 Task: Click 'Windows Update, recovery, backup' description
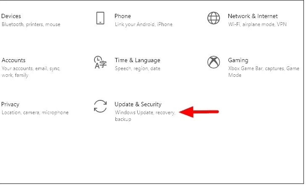[x=145, y=116]
